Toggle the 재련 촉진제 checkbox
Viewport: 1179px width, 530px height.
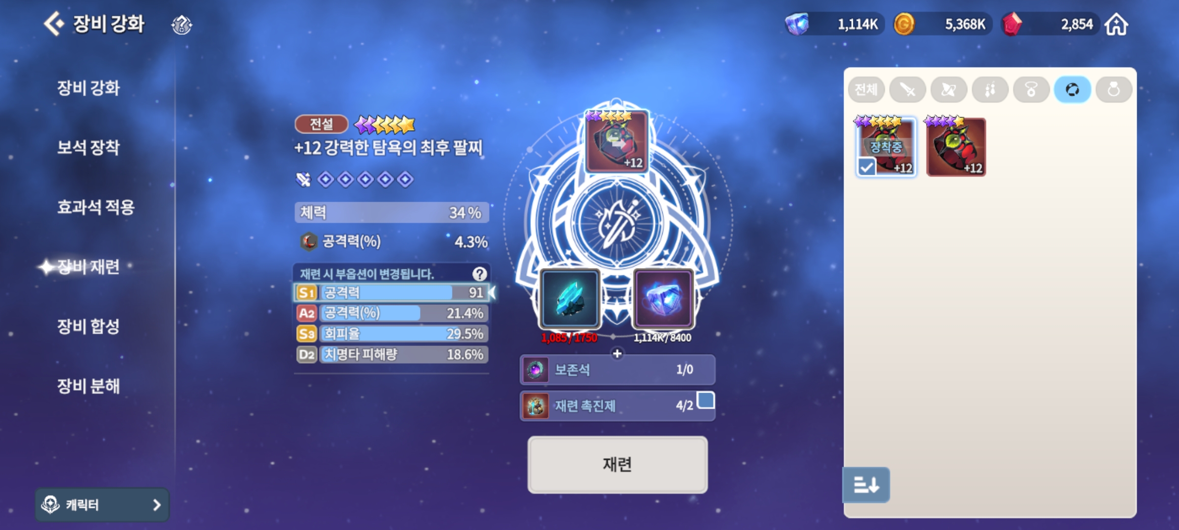pyautogui.click(x=705, y=400)
